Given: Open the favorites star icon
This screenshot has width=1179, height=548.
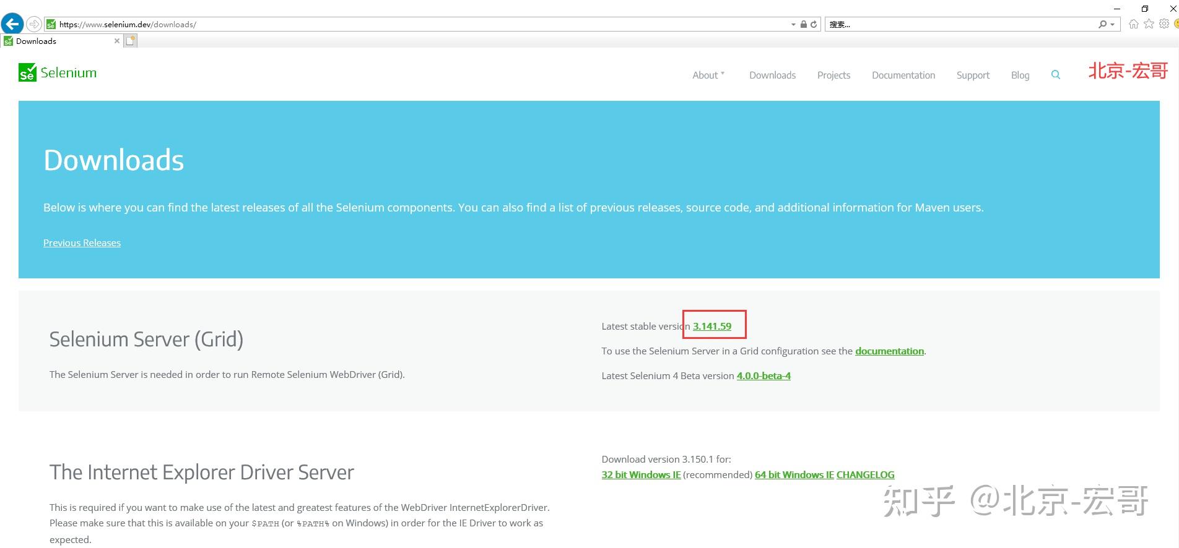Looking at the screenshot, I should [x=1149, y=24].
